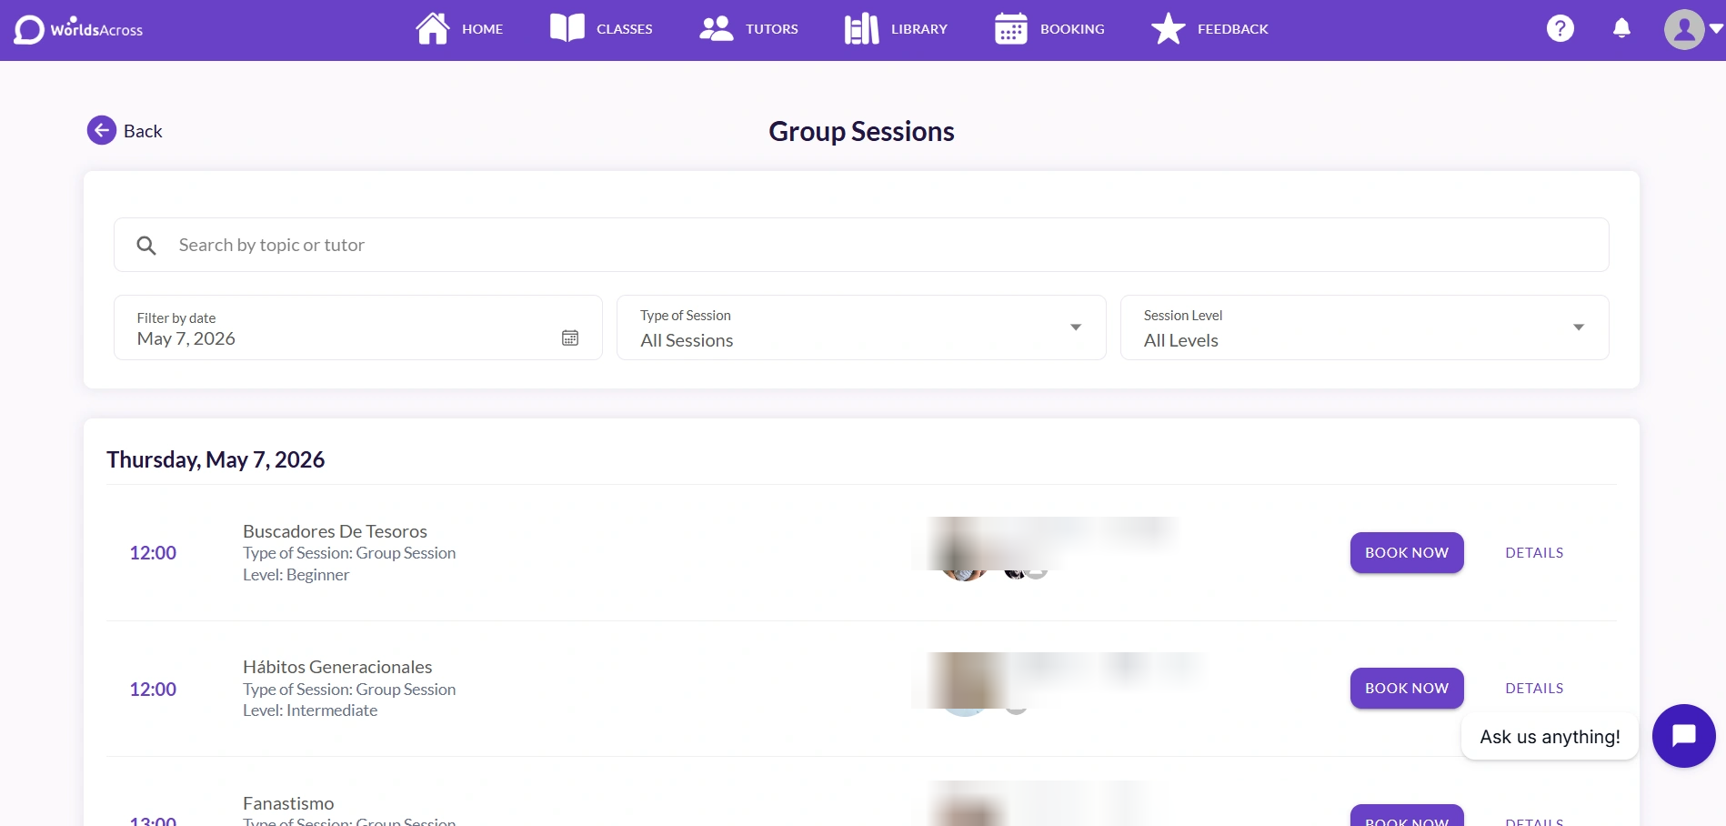Book Now for Buscadores De Tesoros
Screen dimensions: 1726x826
pos(1407,553)
